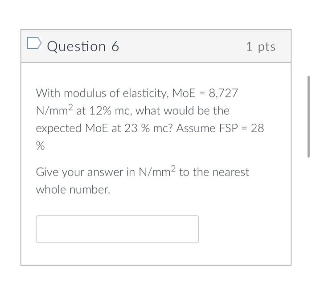Click the vertical scrollbar thumb on right

[308, 117]
